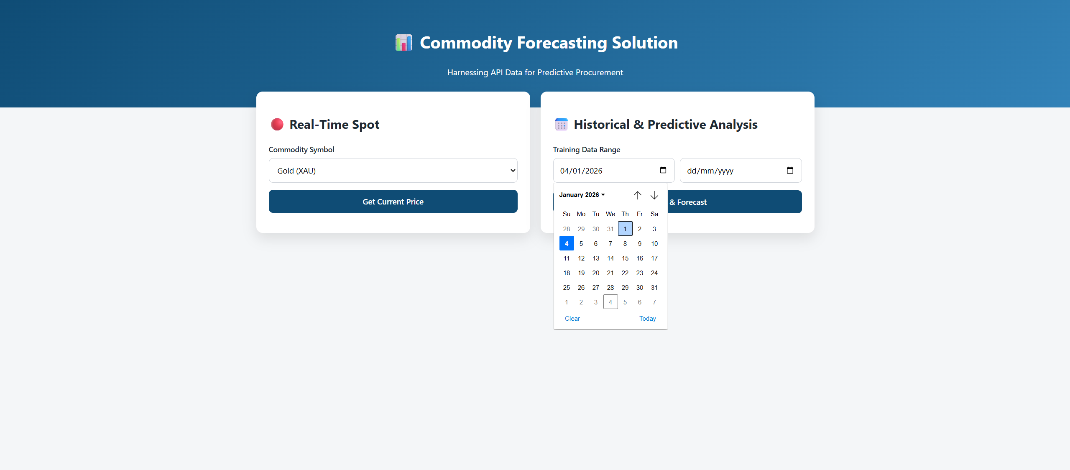Jump to Today in the calendar
The height and width of the screenshot is (470, 1070).
[647, 319]
